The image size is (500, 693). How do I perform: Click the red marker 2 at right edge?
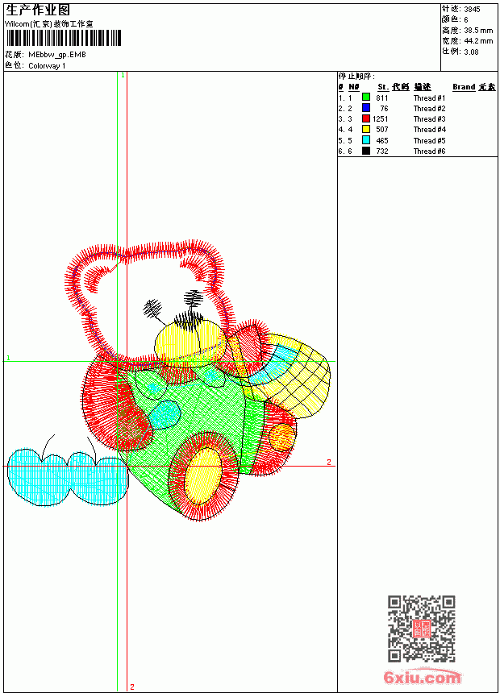(329, 462)
